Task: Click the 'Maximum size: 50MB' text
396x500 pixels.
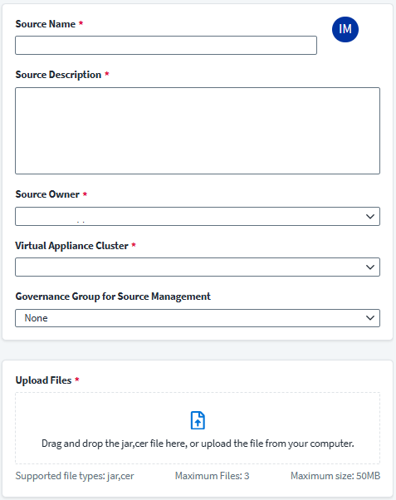Action: coord(335,476)
